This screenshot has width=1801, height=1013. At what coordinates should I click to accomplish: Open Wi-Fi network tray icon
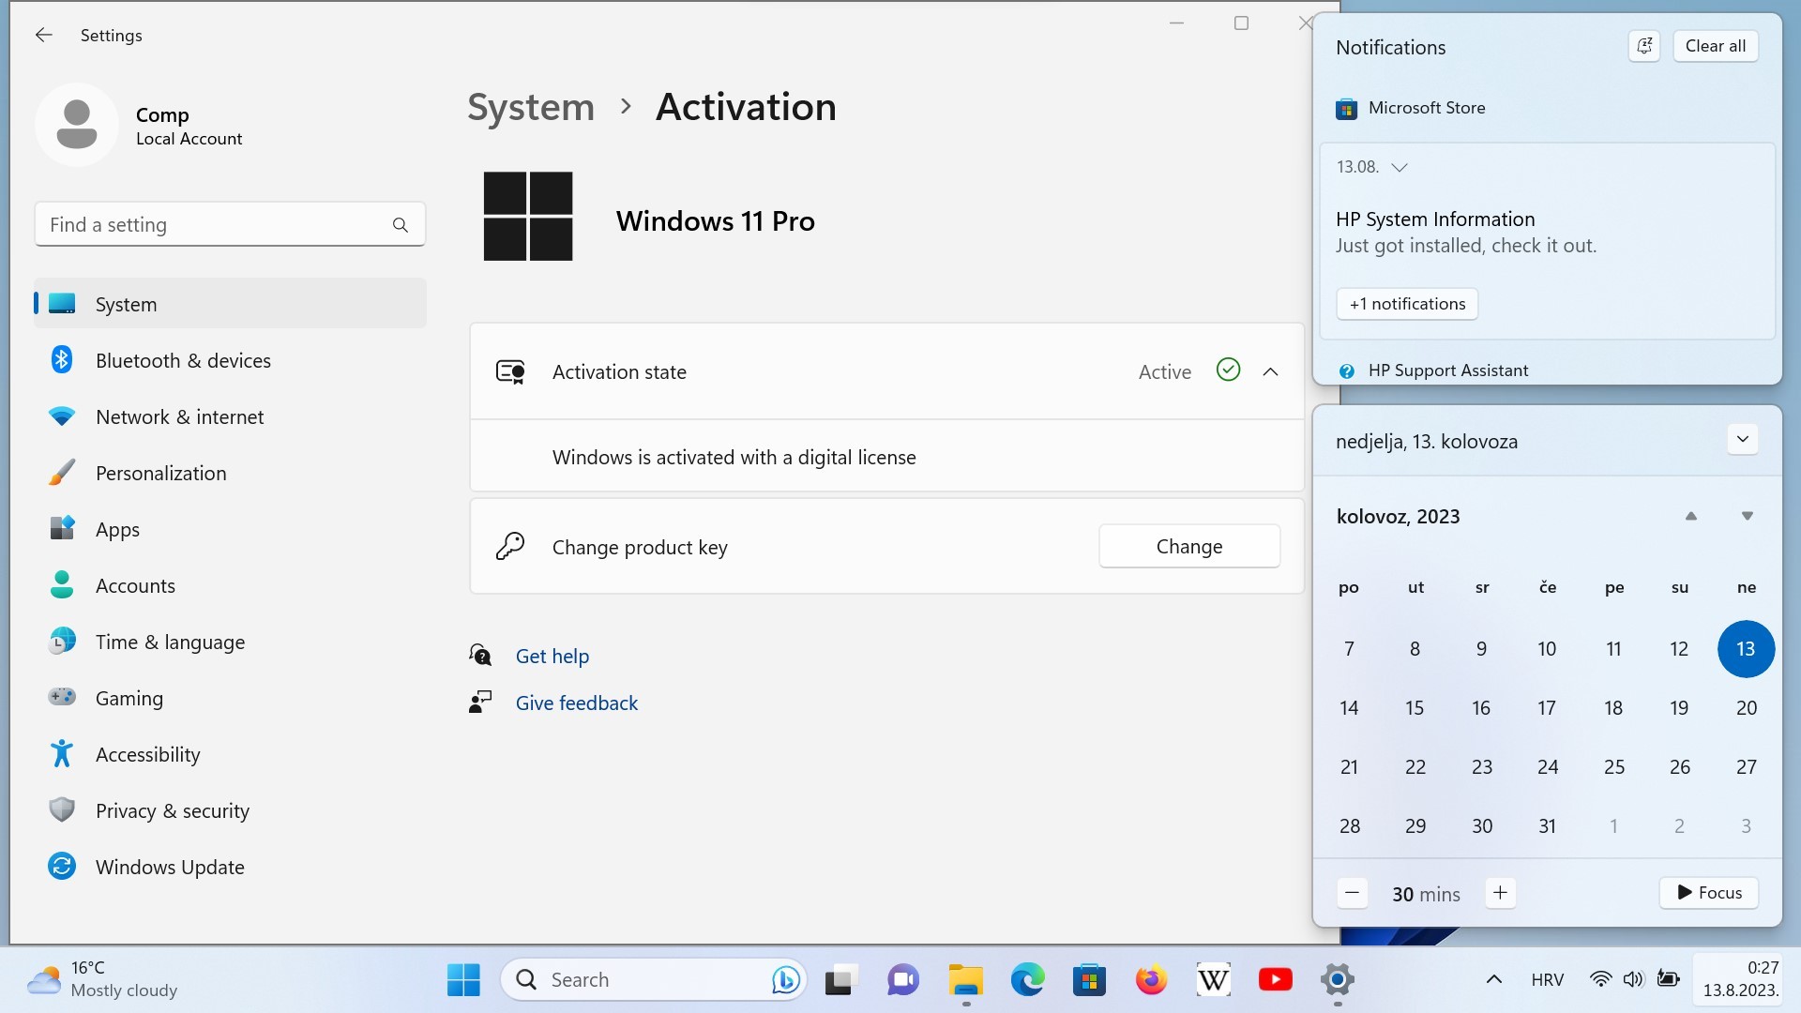click(1600, 980)
